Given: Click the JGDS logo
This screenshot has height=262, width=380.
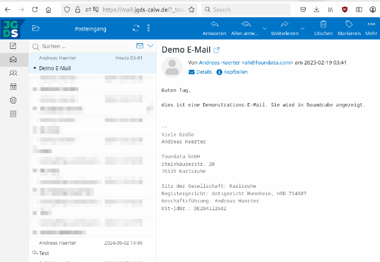Looking at the screenshot, I should 12,29.
